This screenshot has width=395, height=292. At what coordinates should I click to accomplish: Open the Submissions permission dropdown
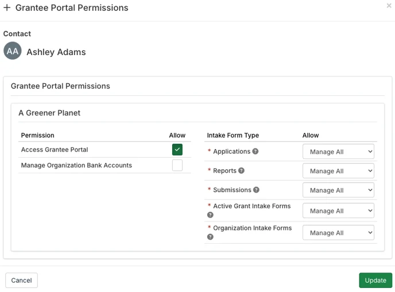338,190
